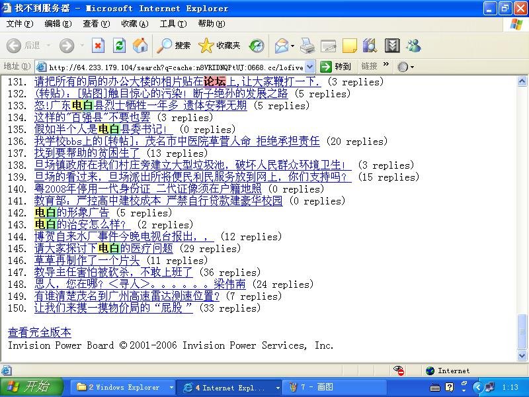Click the 转到 Go button
The height and width of the screenshot is (397, 529).
pos(336,67)
